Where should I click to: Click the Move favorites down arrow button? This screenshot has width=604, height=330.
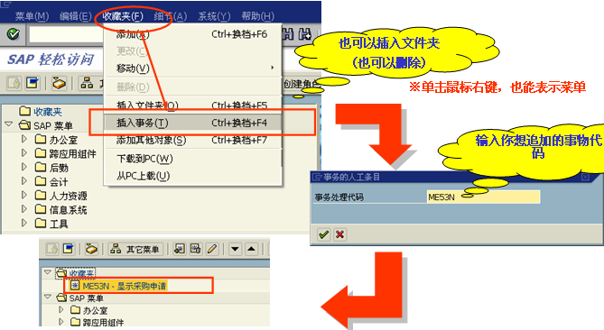click(235, 249)
